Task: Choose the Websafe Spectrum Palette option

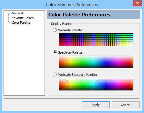Action: [55, 75]
